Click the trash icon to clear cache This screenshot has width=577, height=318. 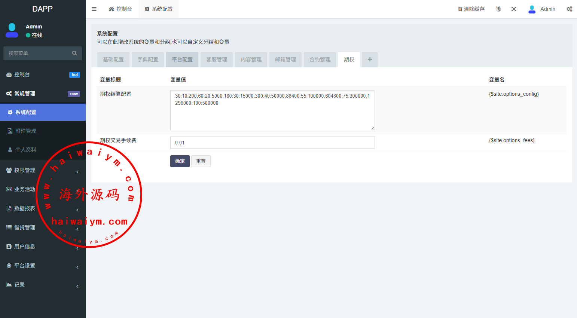(460, 9)
